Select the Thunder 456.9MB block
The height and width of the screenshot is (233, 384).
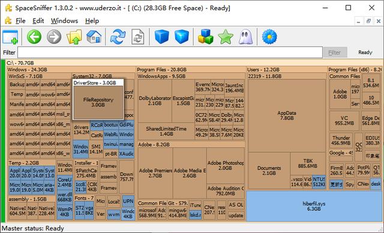tap(341, 140)
